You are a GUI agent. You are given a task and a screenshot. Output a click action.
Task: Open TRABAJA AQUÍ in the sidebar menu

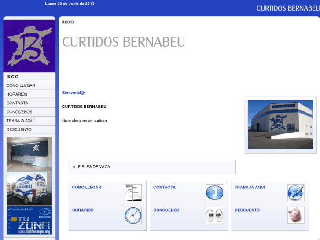29,121
